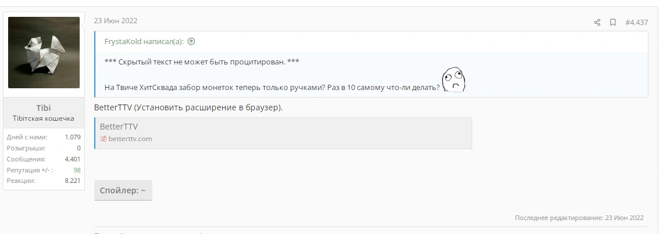The image size is (663, 234).
Task: Open the post permalink #4.437
Action: 636,23
